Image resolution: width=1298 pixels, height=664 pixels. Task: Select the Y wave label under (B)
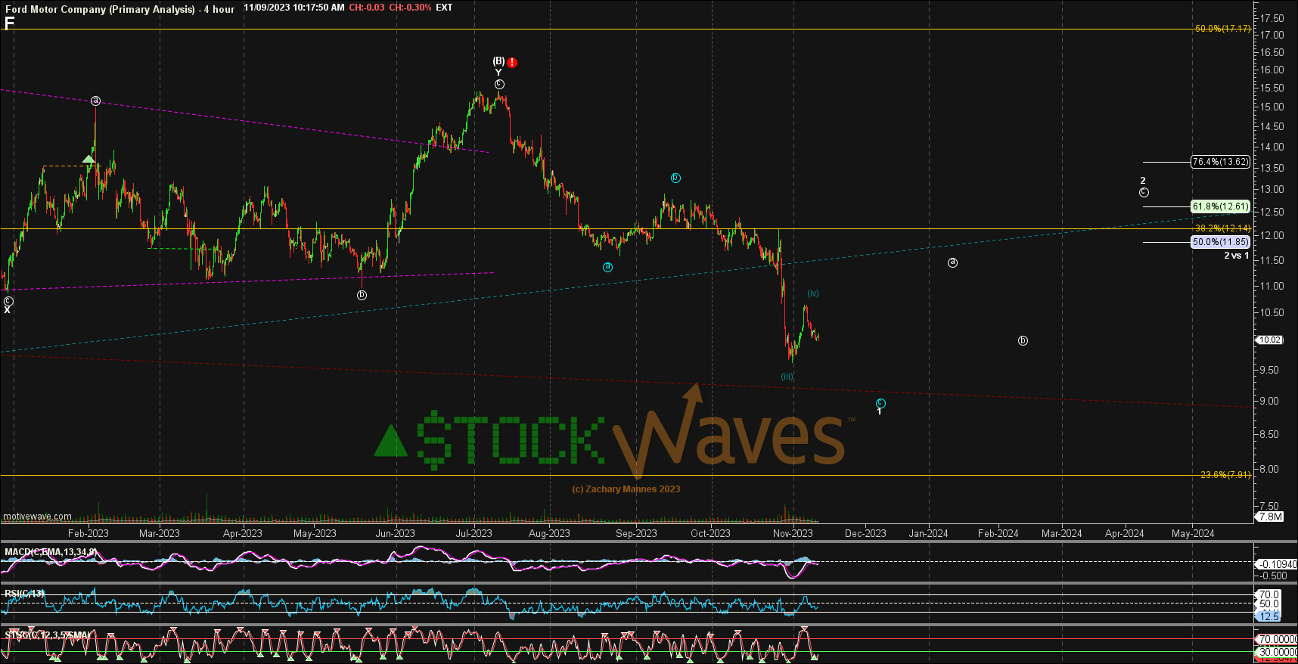(x=498, y=73)
